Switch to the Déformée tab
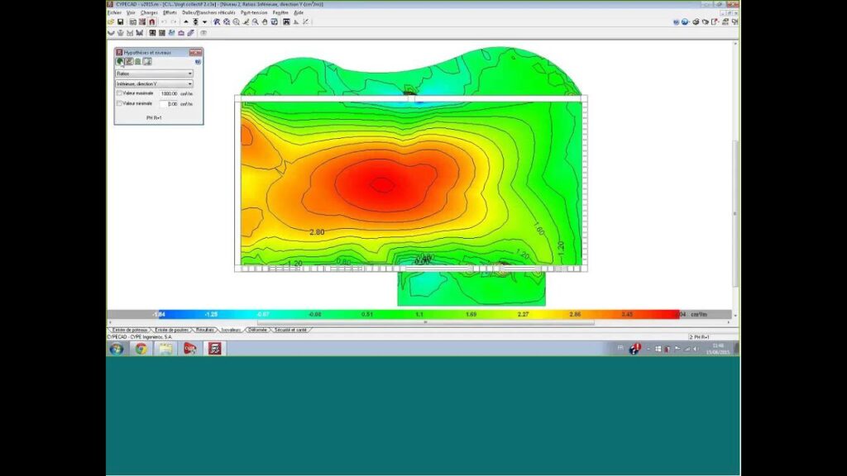 pyautogui.click(x=257, y=329)
